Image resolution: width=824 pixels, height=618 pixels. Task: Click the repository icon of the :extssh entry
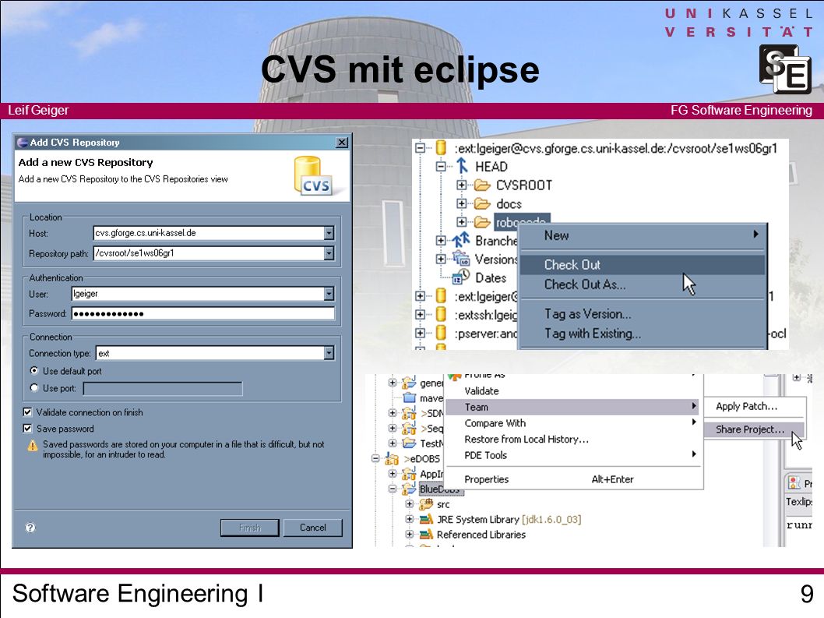(442, 315)
